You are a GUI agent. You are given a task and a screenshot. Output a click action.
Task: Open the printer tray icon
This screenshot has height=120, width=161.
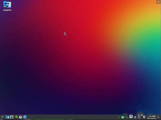click(x=131, y=116)
